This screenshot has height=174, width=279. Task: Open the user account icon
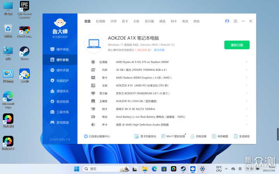tap(227, 21)
